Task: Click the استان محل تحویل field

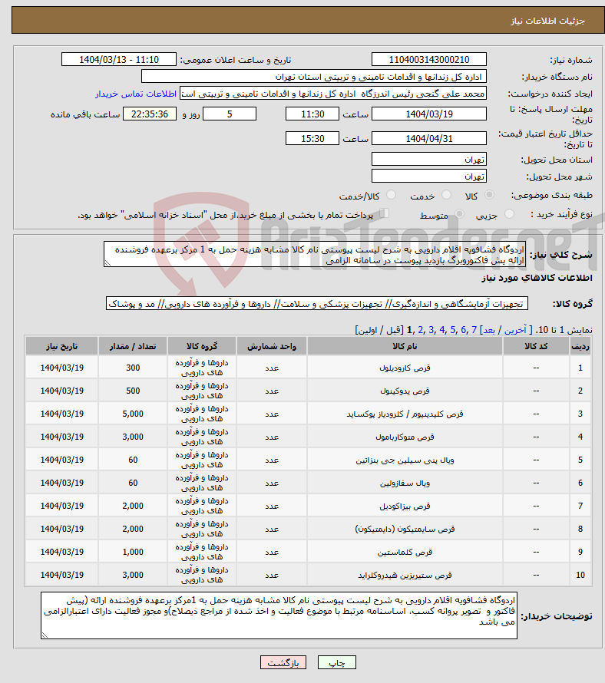Action: 429,160
